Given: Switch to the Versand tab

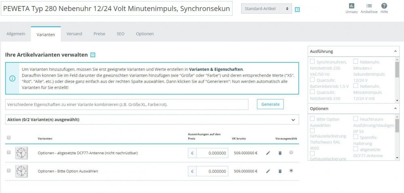Looking at the screenshot, I should 74,34.
